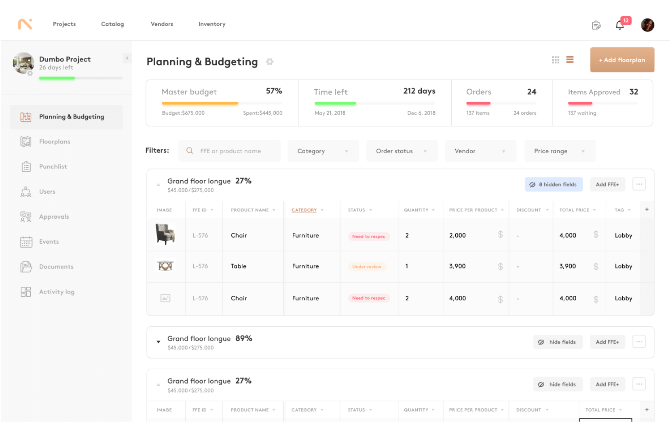Open the user profile avatar

647,25
